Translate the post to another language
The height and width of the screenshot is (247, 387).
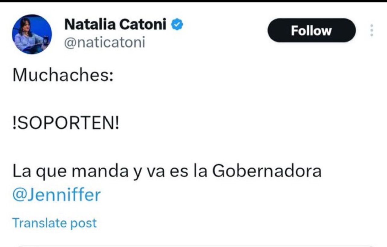[55, 223]
